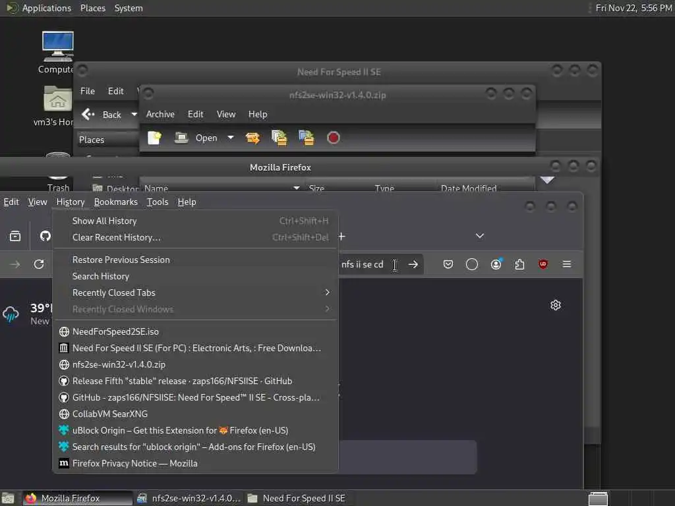Open Release Fifth stable release GitHub entry
The image size is (675, 506).
(x=195, y=381)
